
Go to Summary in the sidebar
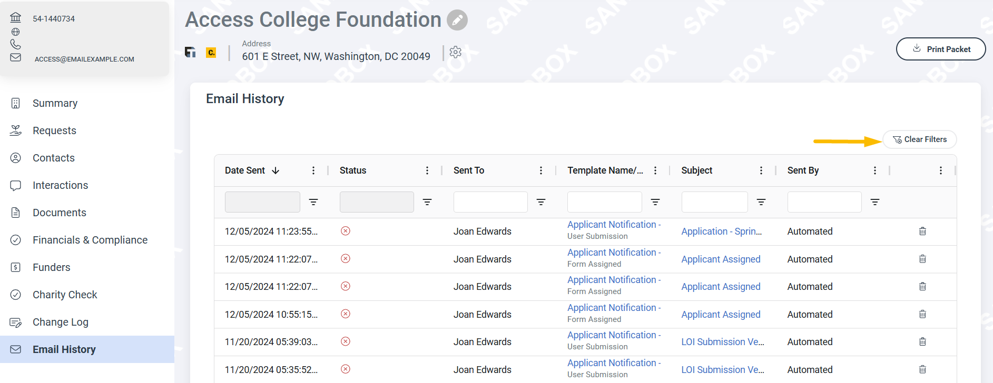(87, 103)
